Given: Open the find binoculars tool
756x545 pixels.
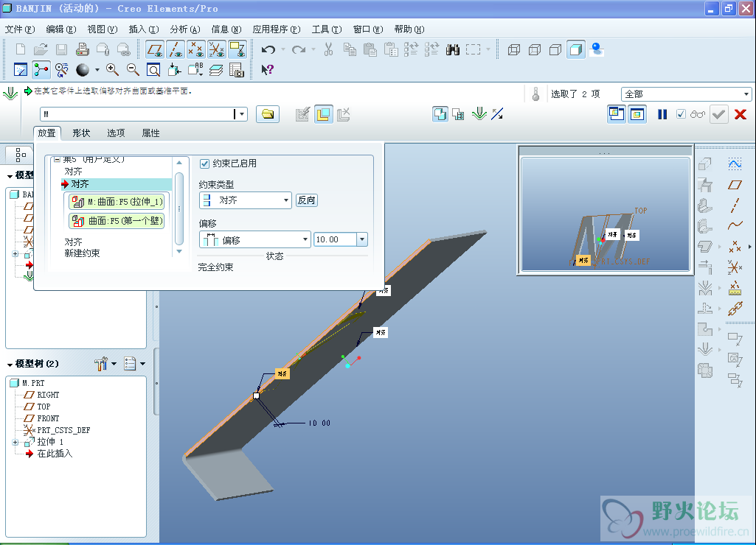Looking at the screenshot, I should pyautogui.click(x=453, y=49).
